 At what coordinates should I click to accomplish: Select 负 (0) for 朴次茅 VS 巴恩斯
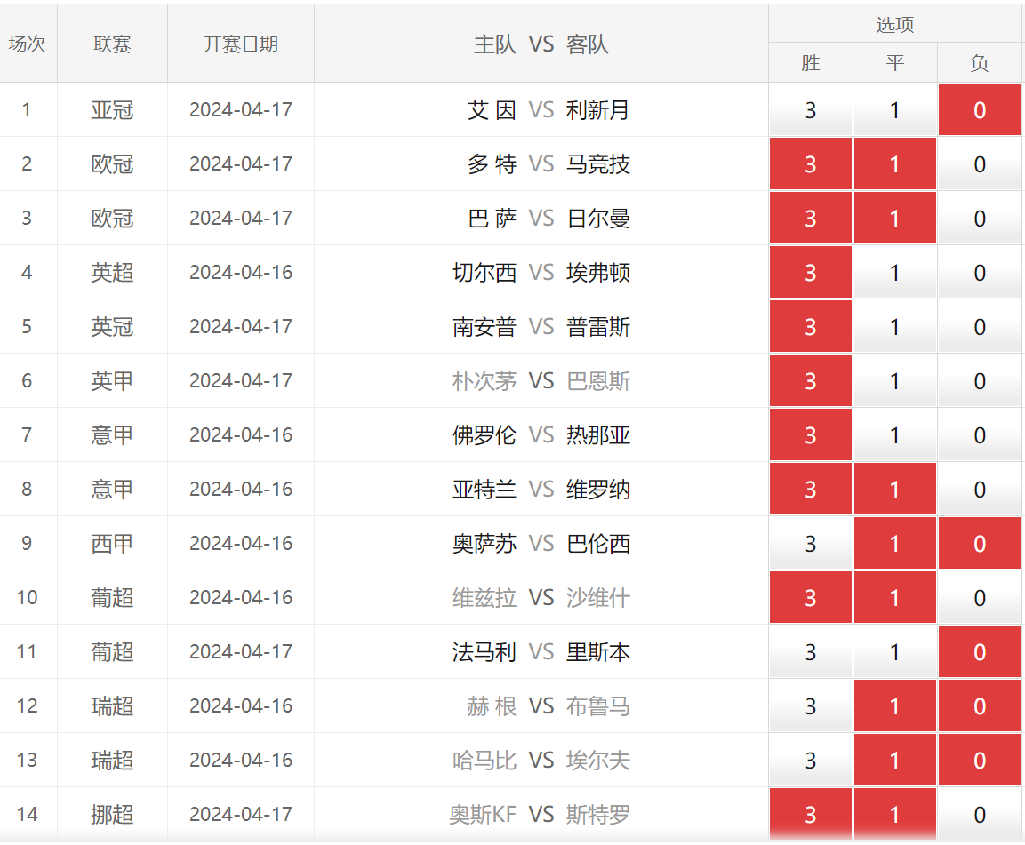980,381
